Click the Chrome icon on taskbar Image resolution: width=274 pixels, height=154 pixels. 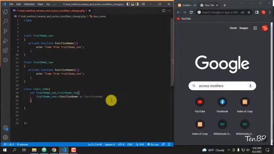(x=54, y=150)
